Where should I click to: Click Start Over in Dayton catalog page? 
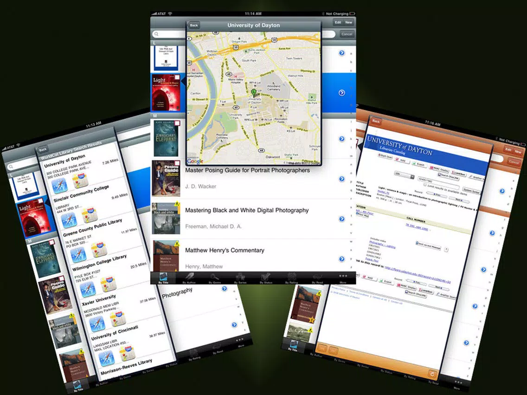pos(385,157)
